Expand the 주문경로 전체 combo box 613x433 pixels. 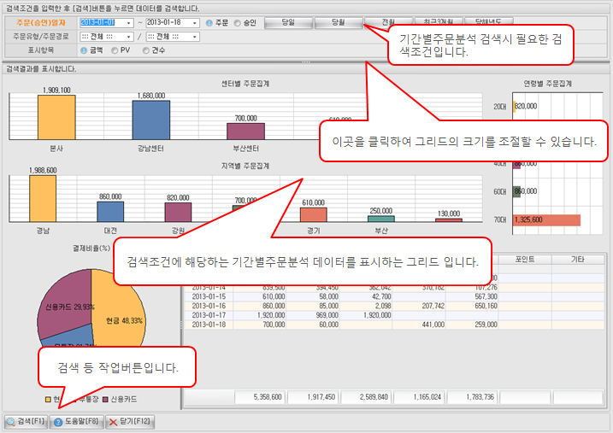[195, 37]
